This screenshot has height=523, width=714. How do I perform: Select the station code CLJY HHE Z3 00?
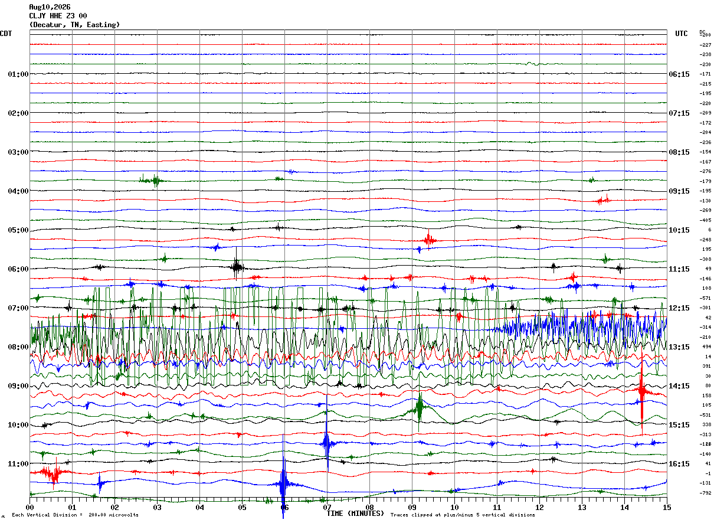[x=58, y=16]
